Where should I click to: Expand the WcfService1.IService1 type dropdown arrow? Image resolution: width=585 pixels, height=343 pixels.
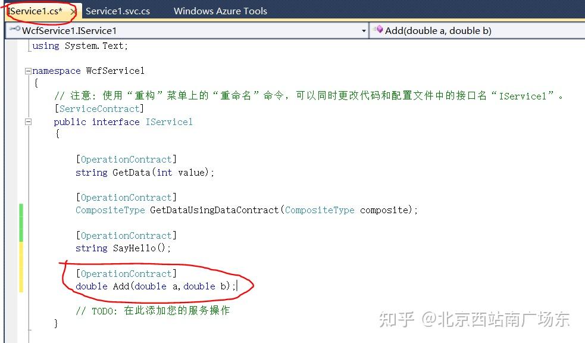coord(364,31)
